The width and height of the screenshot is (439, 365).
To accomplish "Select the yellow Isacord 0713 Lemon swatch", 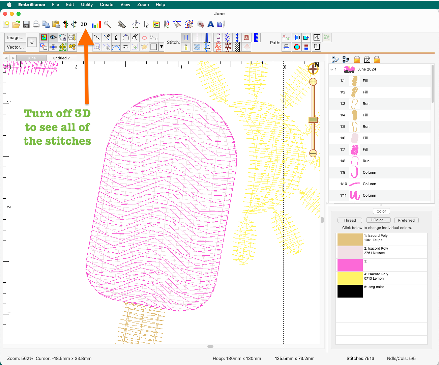I will coord(350,278).
